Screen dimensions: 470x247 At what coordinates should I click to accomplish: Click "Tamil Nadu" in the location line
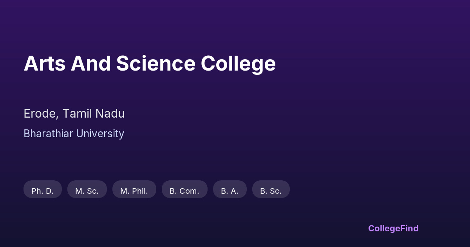click(94, 114)
